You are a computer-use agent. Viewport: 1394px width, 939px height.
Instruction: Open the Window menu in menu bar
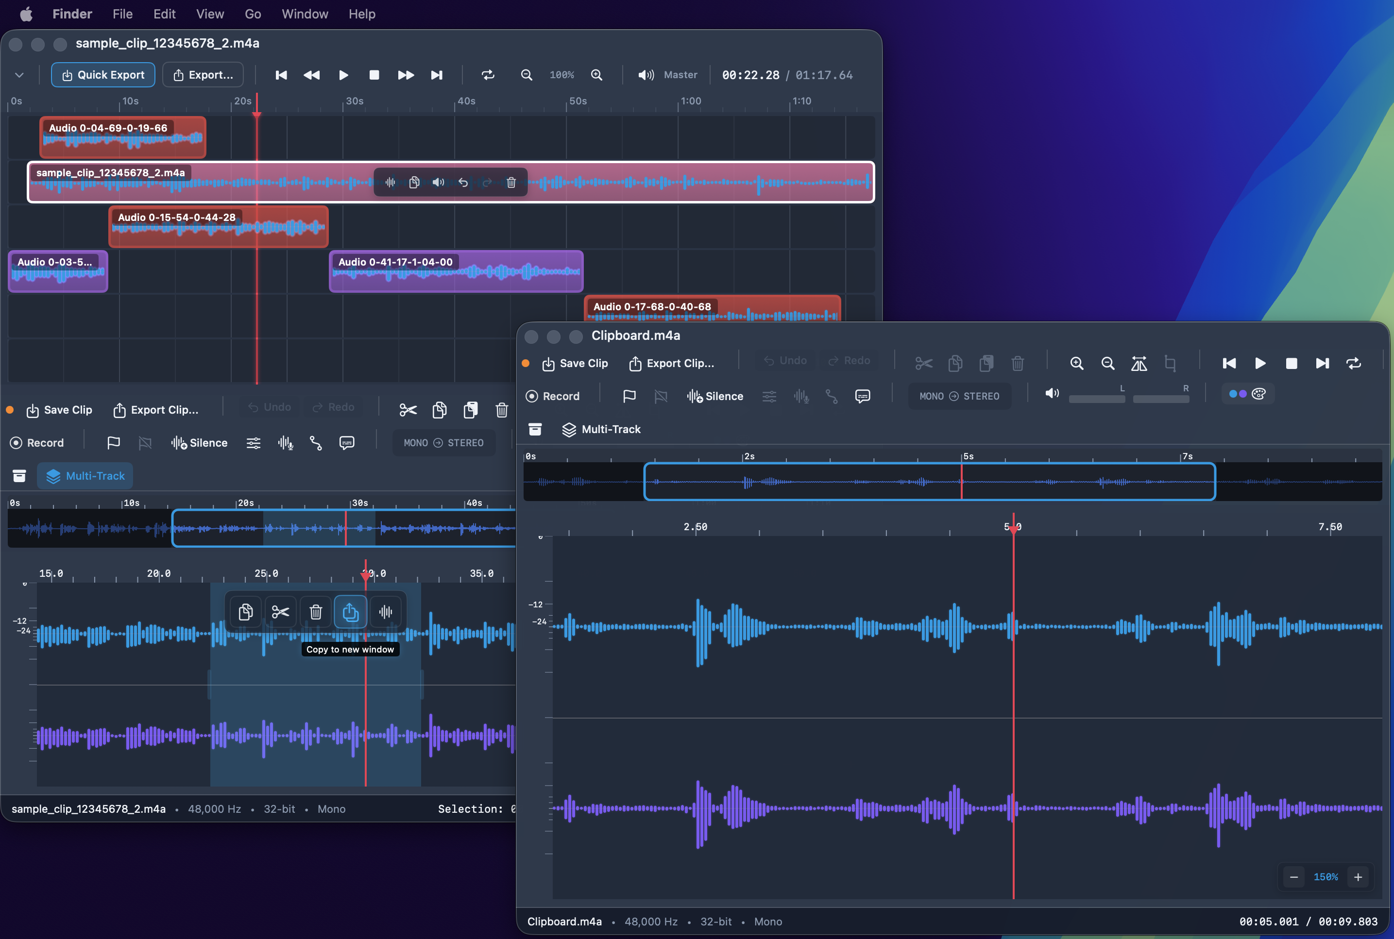point(305,14)
